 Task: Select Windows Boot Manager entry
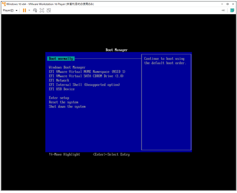[67, 67]
